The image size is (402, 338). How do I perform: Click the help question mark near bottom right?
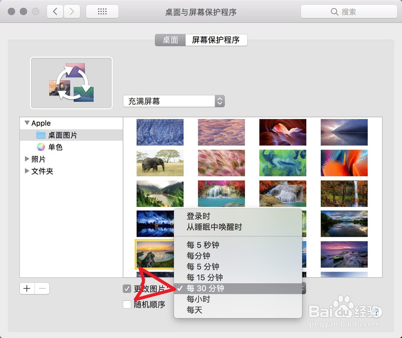point(377,312)
